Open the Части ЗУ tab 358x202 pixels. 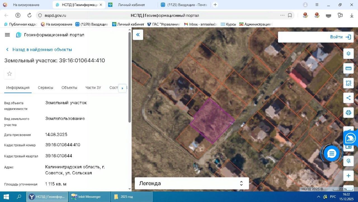point(93,87)
